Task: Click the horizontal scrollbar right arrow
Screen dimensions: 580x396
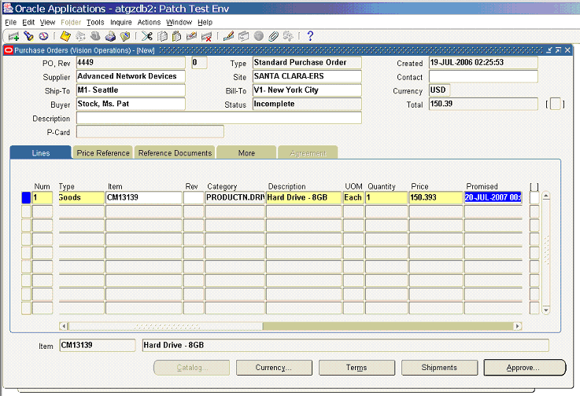Action: pyautogui.click(x=517, y=326)
